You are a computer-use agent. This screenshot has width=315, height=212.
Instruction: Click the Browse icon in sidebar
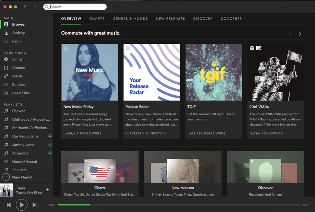[x=6, y=24]
